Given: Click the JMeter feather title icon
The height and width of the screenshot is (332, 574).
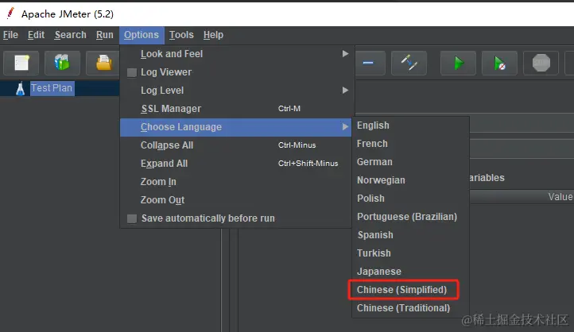Looking at the screenshot, I should click(x=11, y=14).
